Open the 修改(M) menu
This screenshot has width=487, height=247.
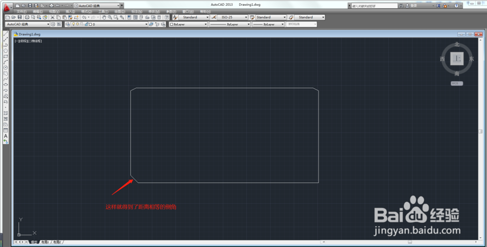[154, 12]
